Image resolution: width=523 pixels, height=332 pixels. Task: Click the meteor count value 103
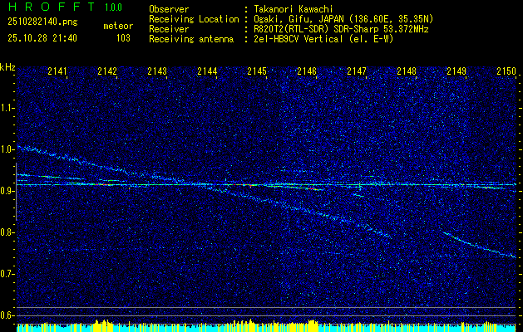[123, 38]
